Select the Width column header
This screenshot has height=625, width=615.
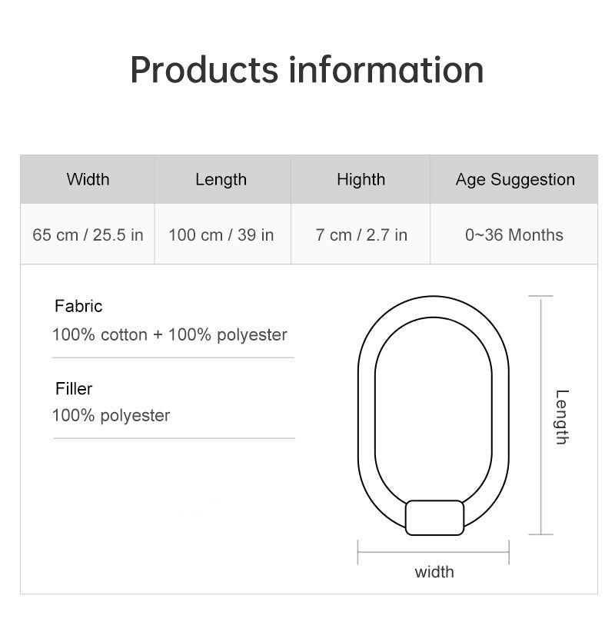88,179
